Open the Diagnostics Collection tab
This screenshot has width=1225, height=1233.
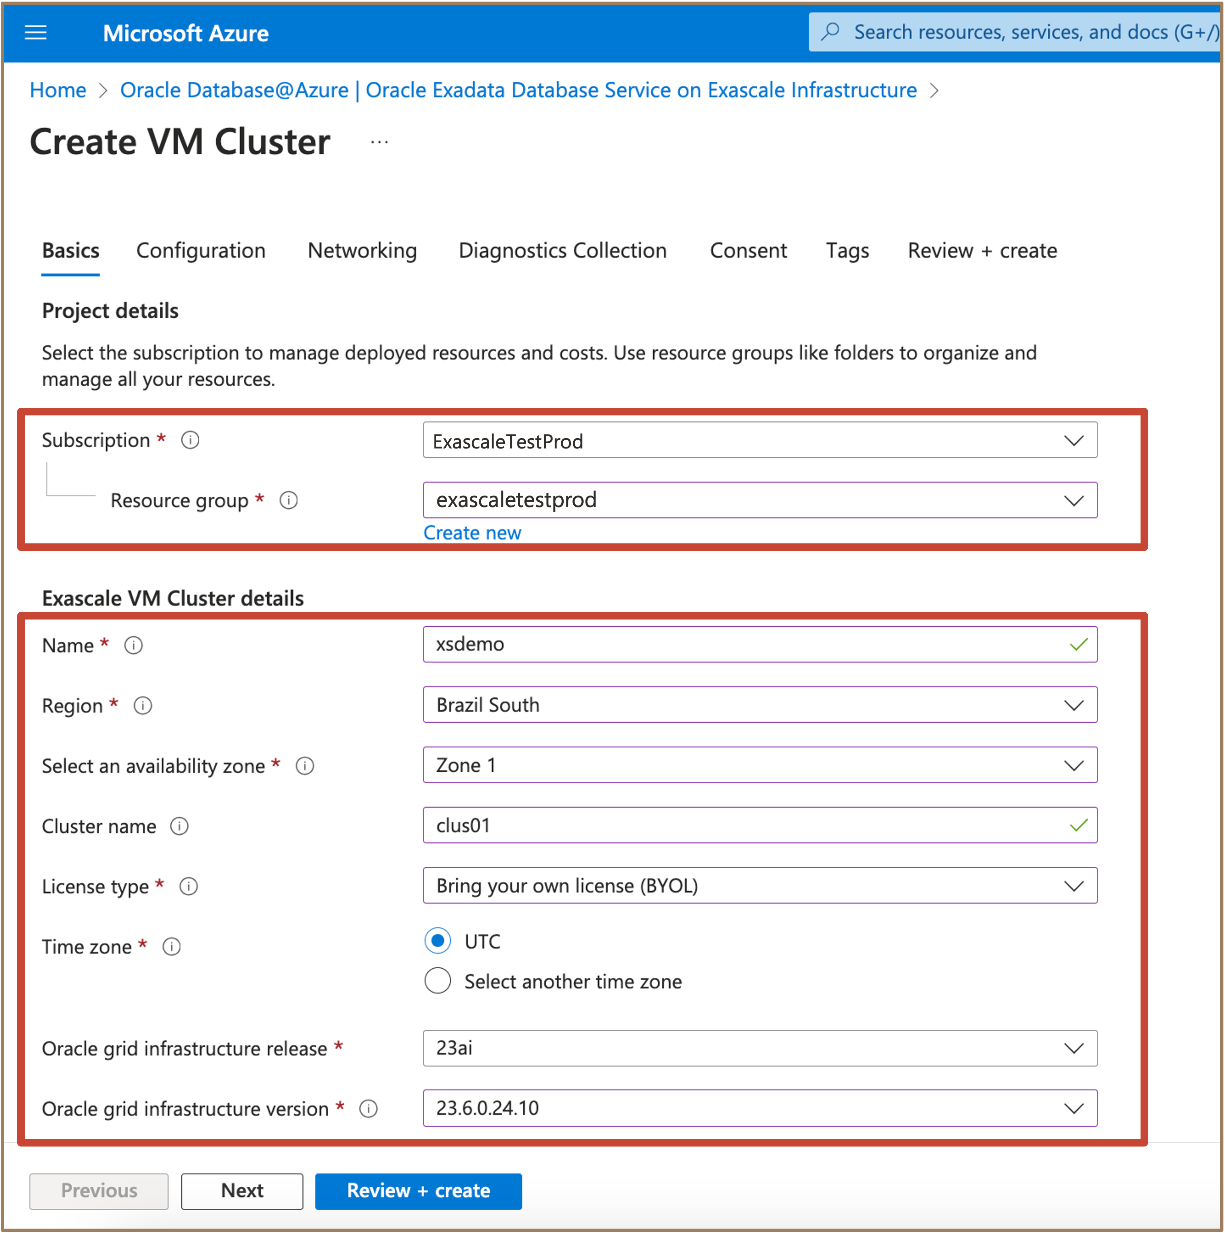tap(563, 251)
